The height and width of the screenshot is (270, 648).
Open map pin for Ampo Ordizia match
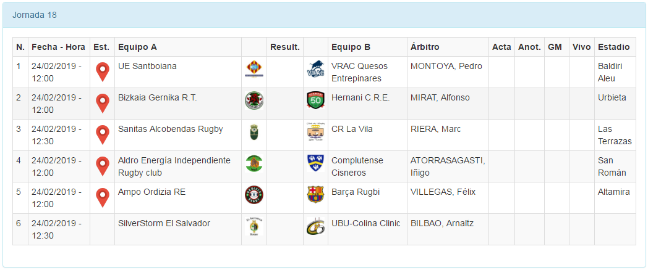coord(103,198)
